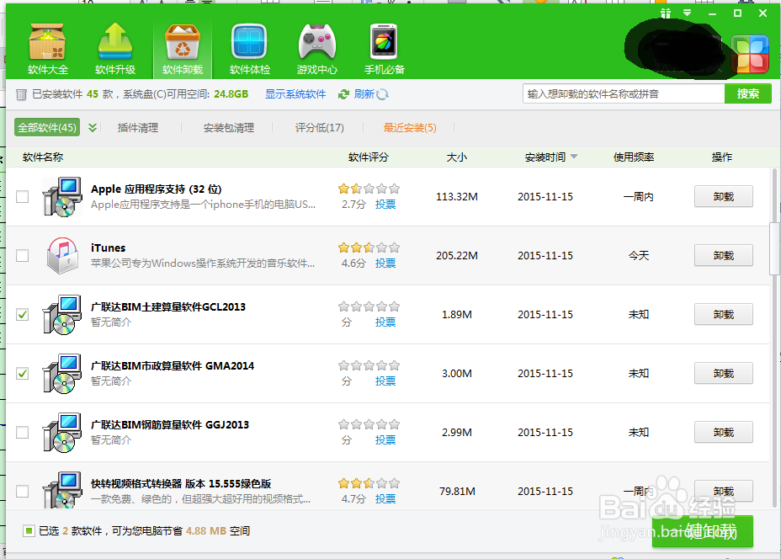Click the iTunes app icon
Image resolution: width=781 pixels, height=559 pixels.
pyautogui.click(x=62, y=256)
